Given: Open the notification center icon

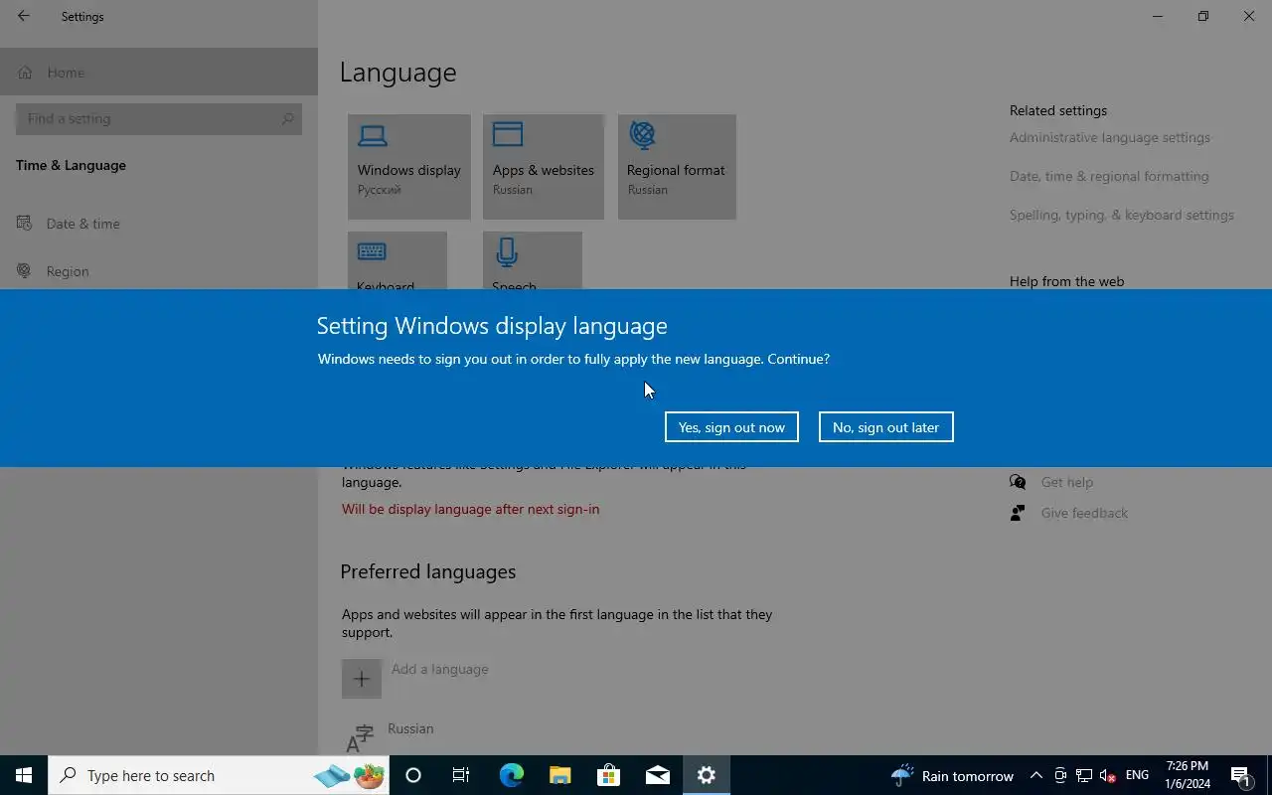Looking at the screenshot, I should tap(1241, 775).
